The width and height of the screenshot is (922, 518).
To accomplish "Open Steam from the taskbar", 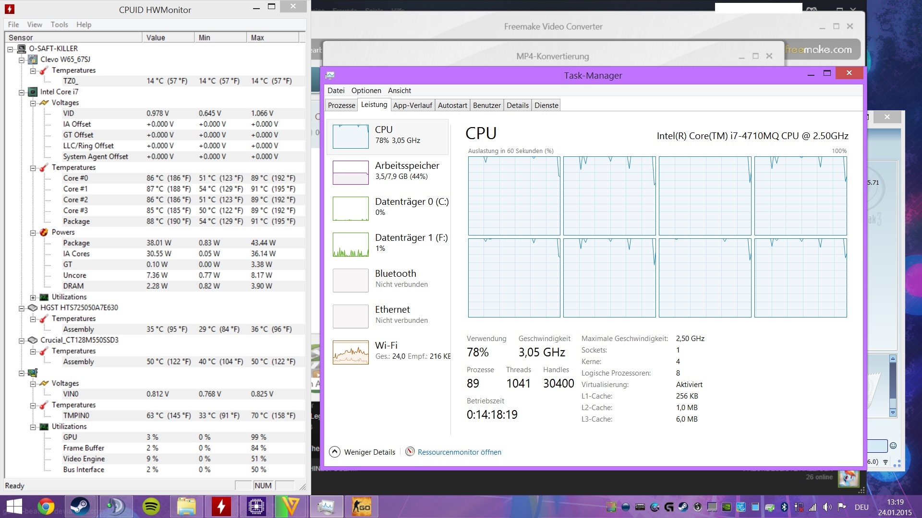I will (80, 506).
